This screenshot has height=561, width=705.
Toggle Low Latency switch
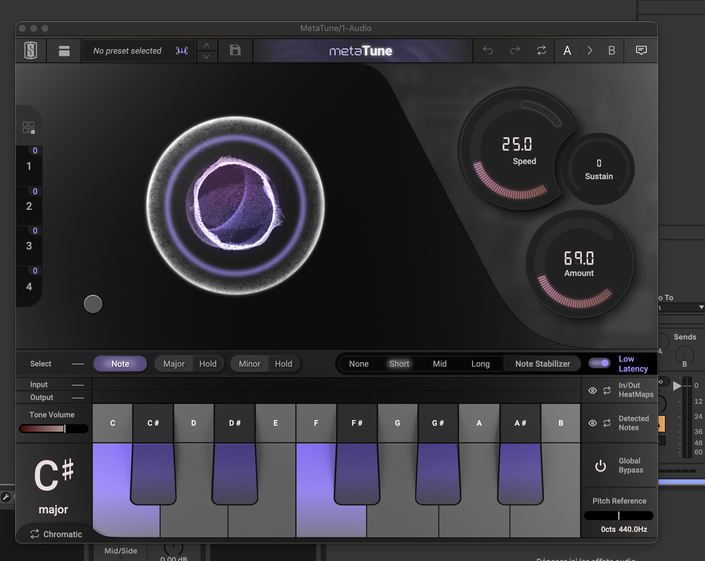[599, 363]
